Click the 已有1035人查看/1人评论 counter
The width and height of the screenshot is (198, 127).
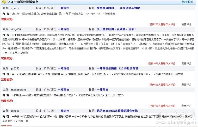162,63
